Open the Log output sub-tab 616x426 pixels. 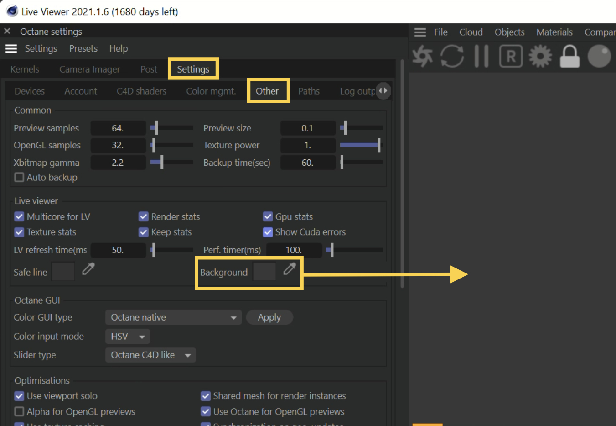point(357,91)
